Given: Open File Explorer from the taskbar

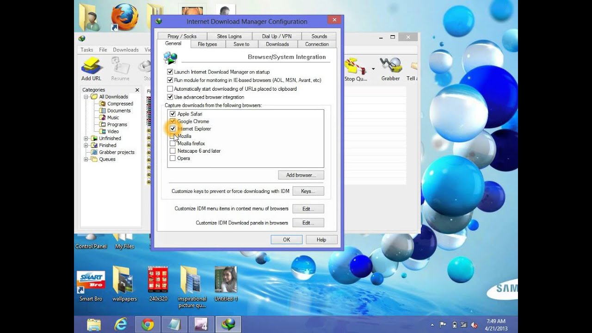Looking at the screenshot, I should 94,325.
